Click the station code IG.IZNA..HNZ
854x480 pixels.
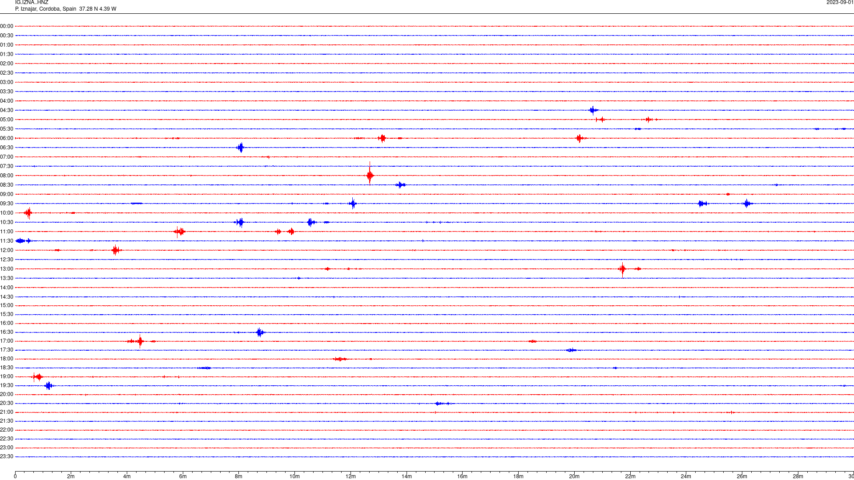32,3
